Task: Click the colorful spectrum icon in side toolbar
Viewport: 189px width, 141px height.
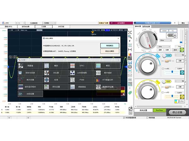Action: coord(130,54)
